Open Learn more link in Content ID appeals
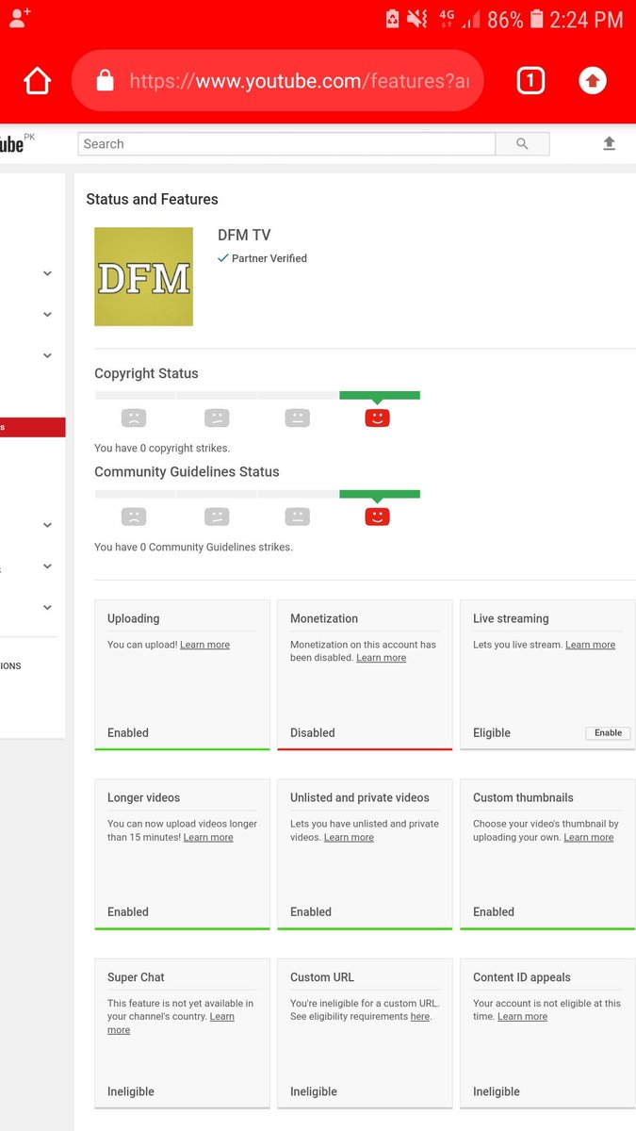Image resolution: width=636 pixels, height=1131 pixels. pyautogui.click(x=522, y=1017)
